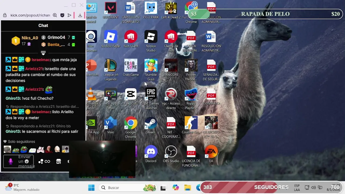
Task: Open the NIT - COOPERAT PDF file
Action: tap(171, 128)
